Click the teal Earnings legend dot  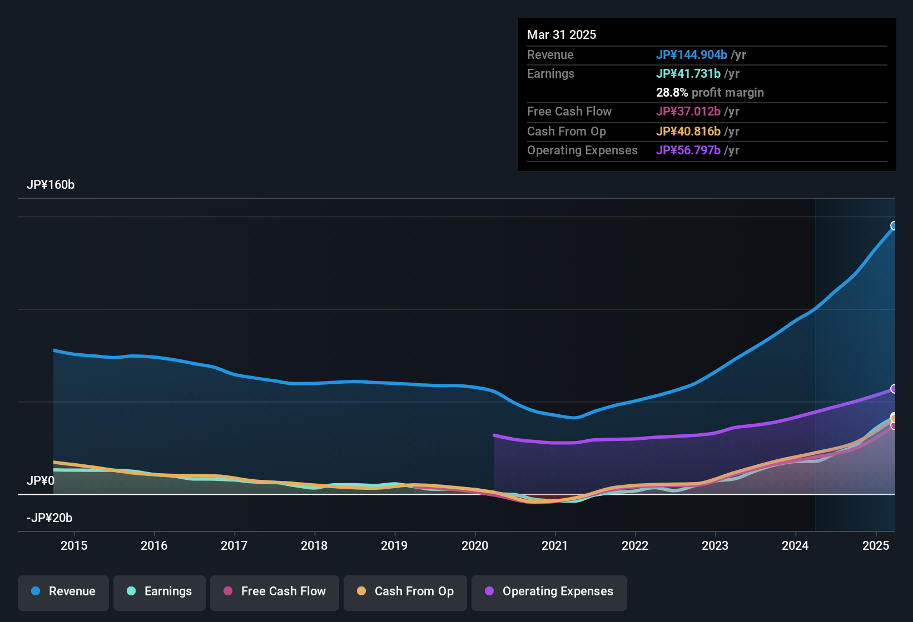(x=131, y=591)
